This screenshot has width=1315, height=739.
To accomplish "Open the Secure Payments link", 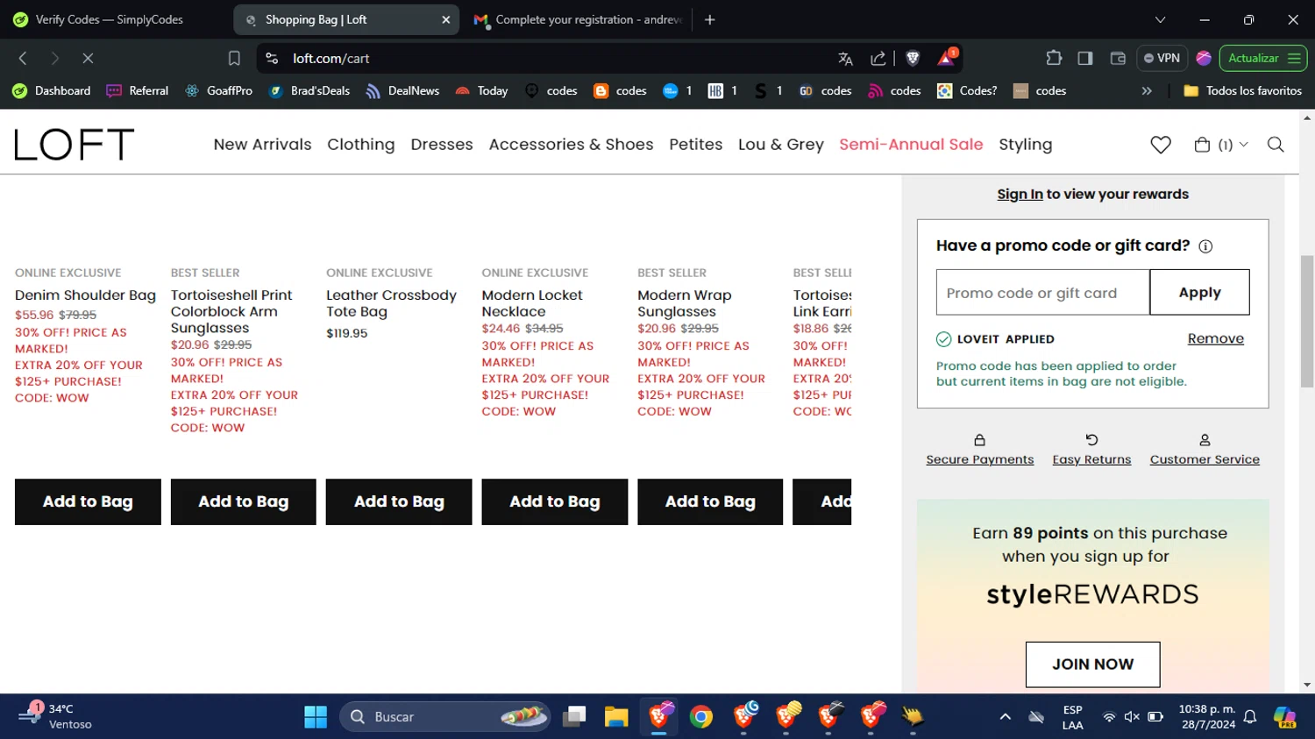I will click(980, 459).
